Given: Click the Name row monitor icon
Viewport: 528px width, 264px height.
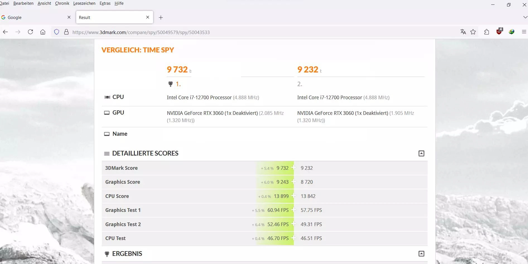Looking at the screenshot, I should point(107,134).
